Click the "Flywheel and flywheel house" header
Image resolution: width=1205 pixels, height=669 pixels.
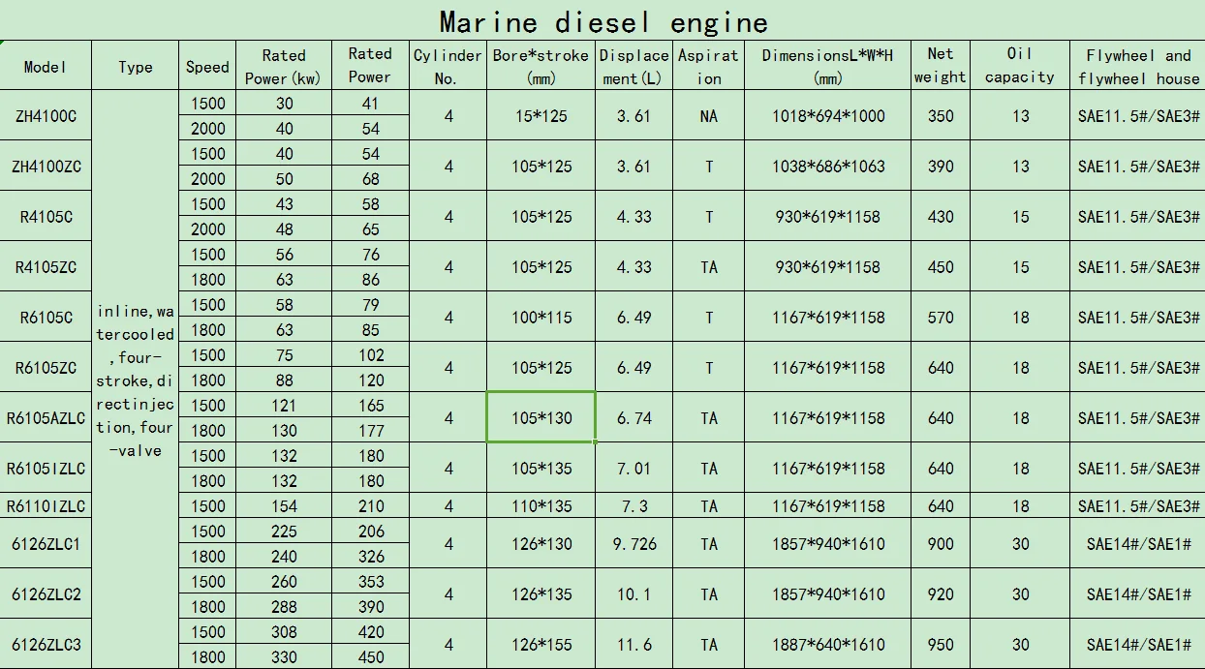pos(1138,67)
